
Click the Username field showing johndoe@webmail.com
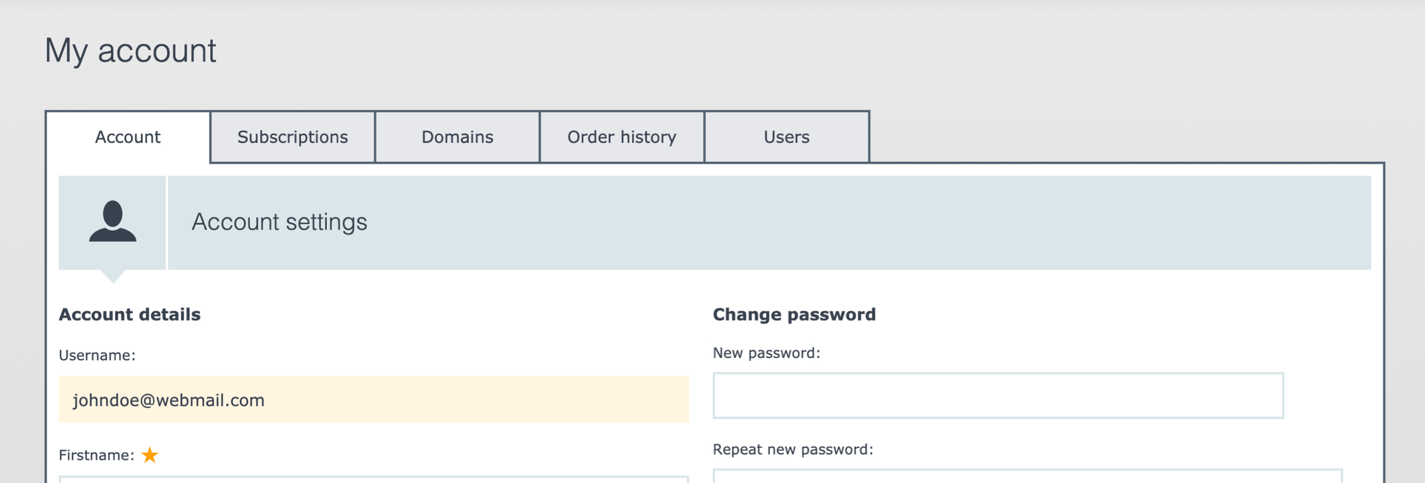(x=373, y=399)
